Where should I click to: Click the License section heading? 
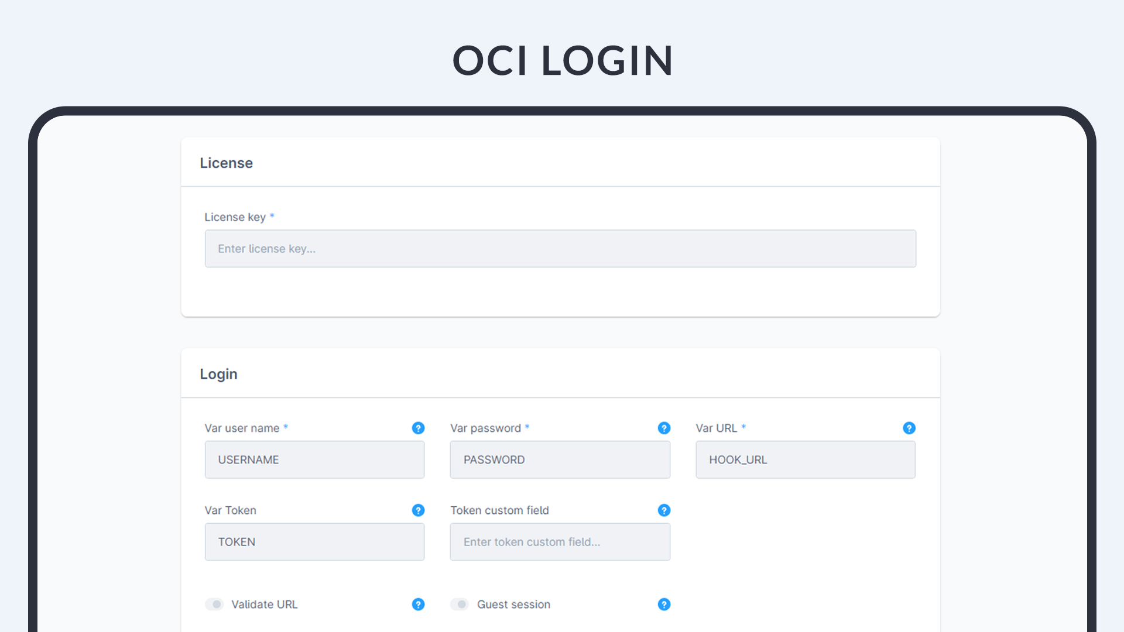coord(227,163)
